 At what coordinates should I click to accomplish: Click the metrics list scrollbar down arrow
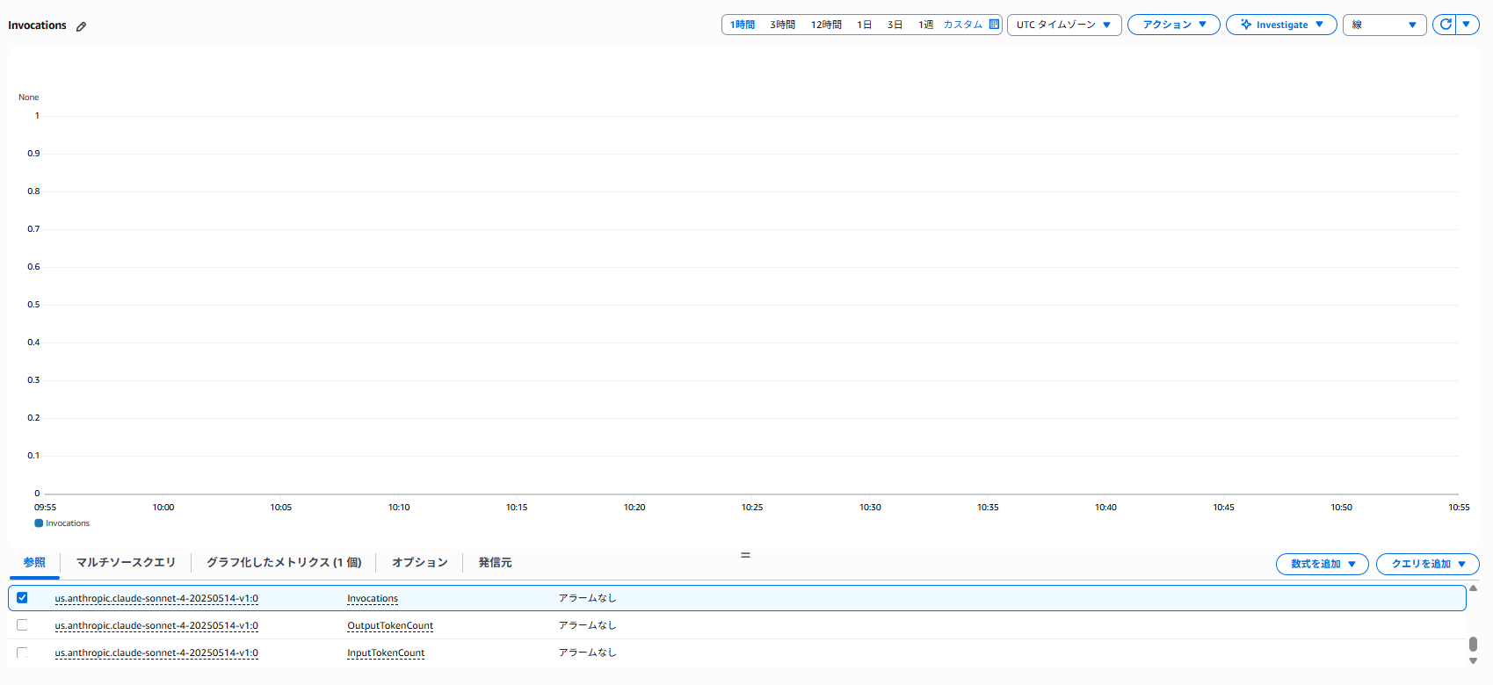tap(1473, 661)
